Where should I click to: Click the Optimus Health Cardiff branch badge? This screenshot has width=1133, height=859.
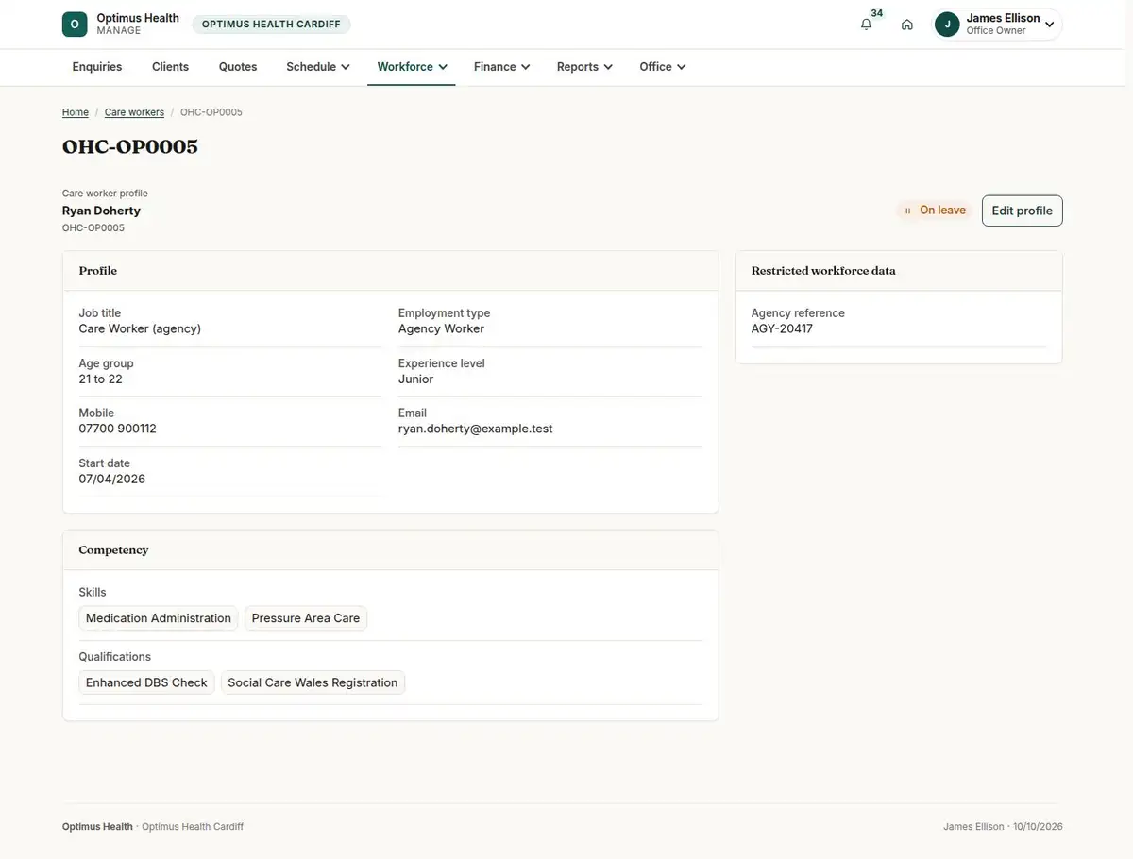[271, 25]
